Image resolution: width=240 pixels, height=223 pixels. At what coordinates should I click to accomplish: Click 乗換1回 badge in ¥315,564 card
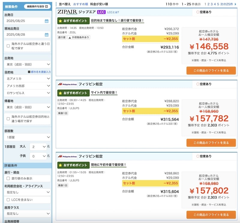coord(63,113)
